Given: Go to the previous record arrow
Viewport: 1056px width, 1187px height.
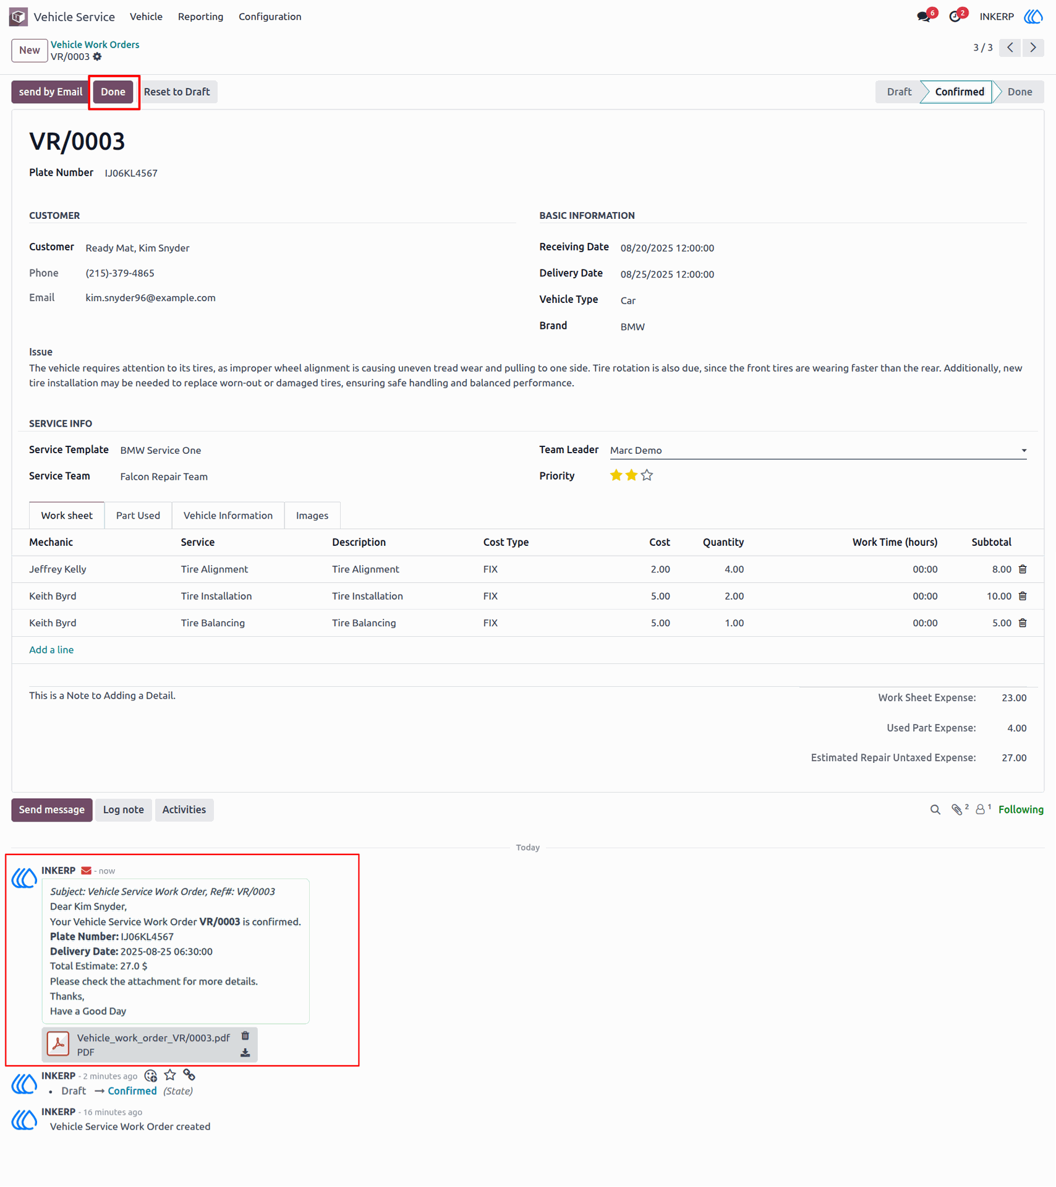Looking at the screenshot, I should 1010,48.
